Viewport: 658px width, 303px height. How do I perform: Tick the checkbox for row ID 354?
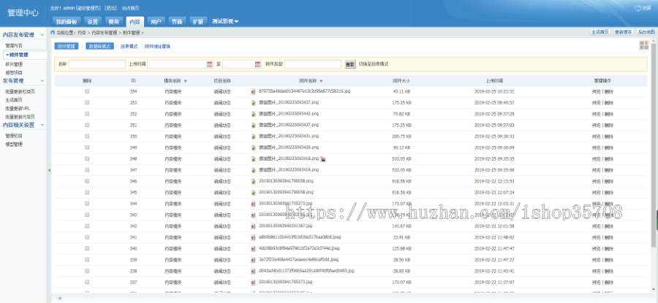point(87,92)
